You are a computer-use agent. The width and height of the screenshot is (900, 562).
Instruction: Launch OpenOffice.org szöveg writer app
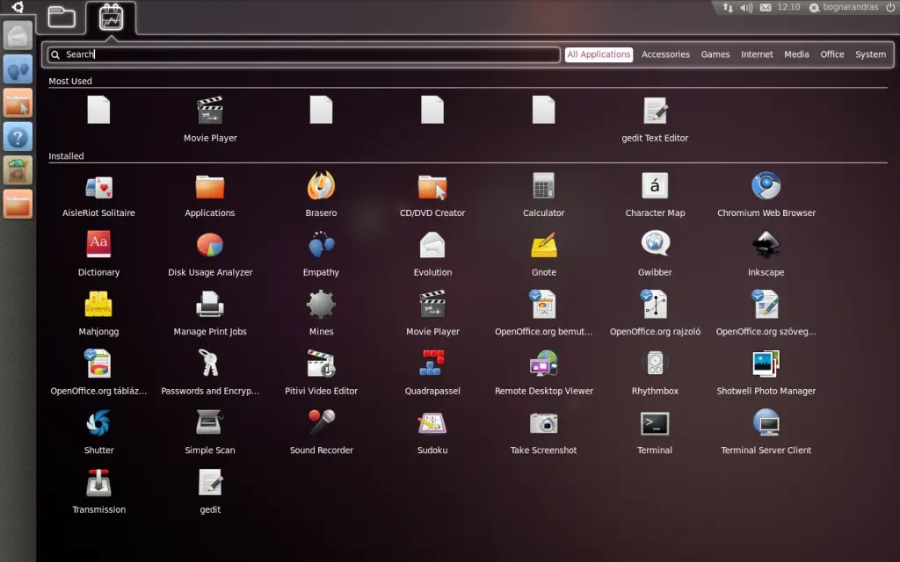(x=766, y=313)
